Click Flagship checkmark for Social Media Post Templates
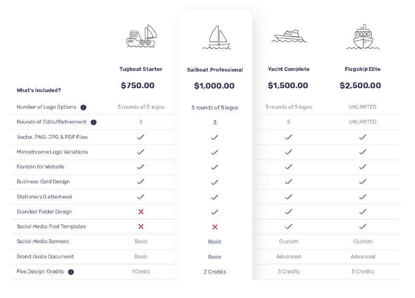Image resolution: width=415 pixels, height=298 pixels. [x=363, y=226]
